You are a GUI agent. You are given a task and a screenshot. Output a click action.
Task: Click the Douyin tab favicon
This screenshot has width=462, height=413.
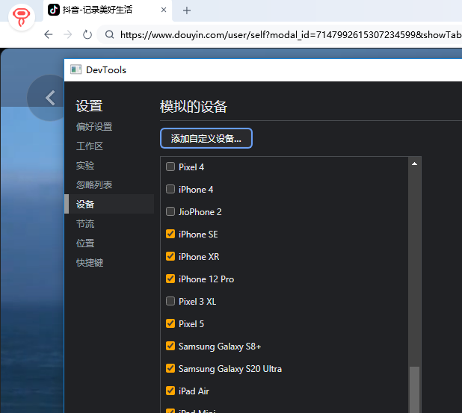pyautogui.click(x=54, y=10)
